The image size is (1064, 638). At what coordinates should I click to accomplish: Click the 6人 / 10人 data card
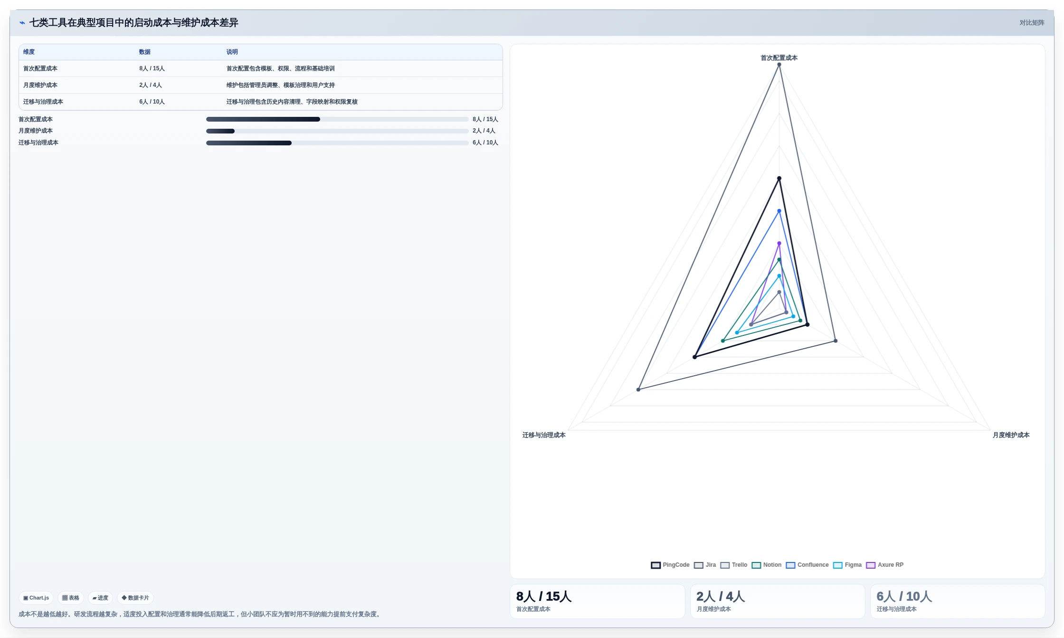[x=958, y=601]
